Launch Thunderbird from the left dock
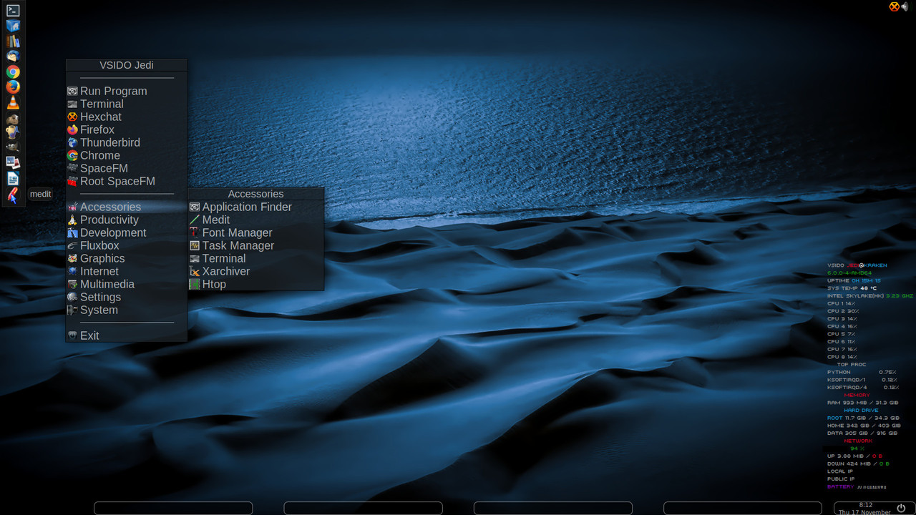 click(13, 56)
